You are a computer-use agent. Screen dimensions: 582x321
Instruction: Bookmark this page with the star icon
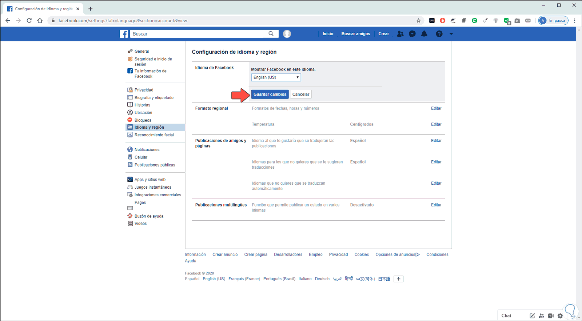coord(419,21)
